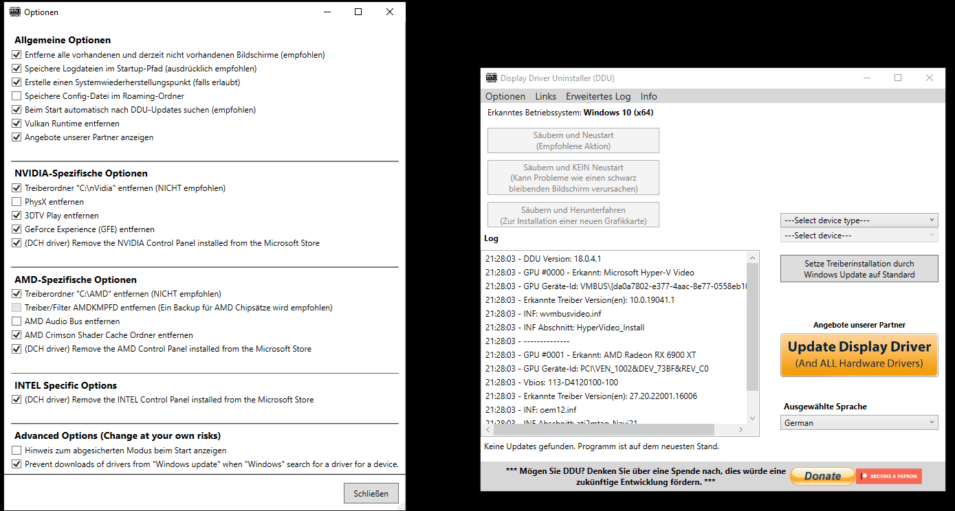This screenshot has height=511, width=955.
Task: Toggle '3DTV Play entfernen' checkbox
Action: tap(17, 216)
